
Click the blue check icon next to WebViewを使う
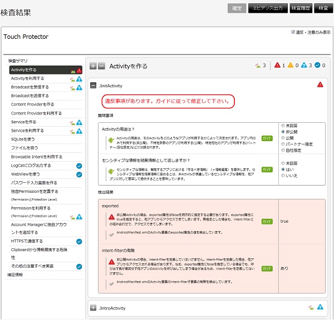(x=79, y=174)
